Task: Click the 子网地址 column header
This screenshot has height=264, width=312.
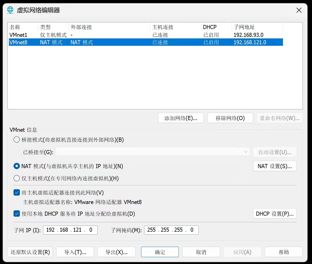Action: (x=257, y=27)
